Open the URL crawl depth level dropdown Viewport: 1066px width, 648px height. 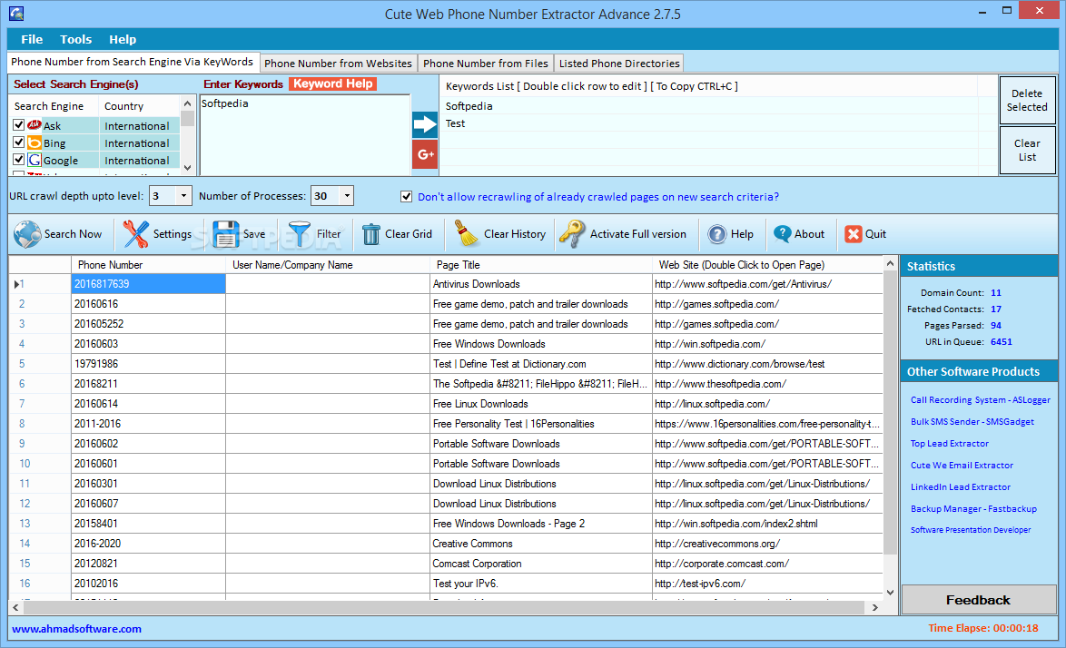(x=183, y=196)
